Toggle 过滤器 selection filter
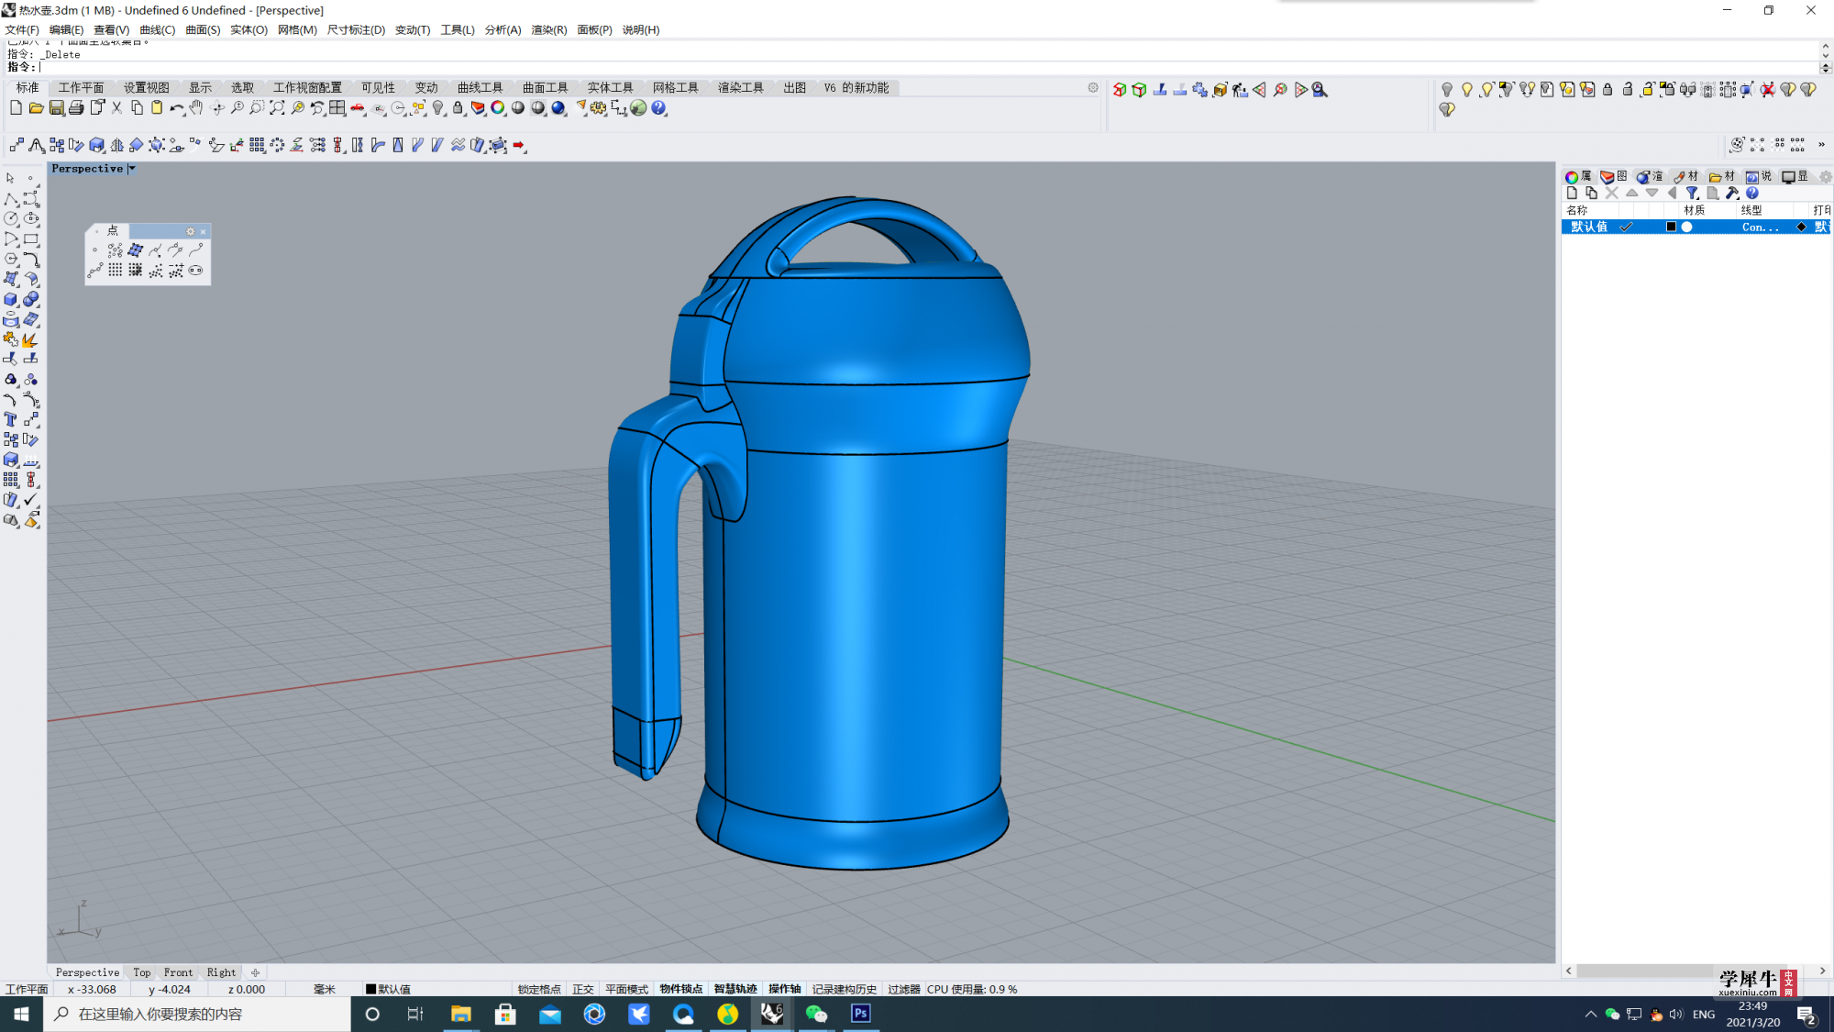 click(x=904, y=989)
